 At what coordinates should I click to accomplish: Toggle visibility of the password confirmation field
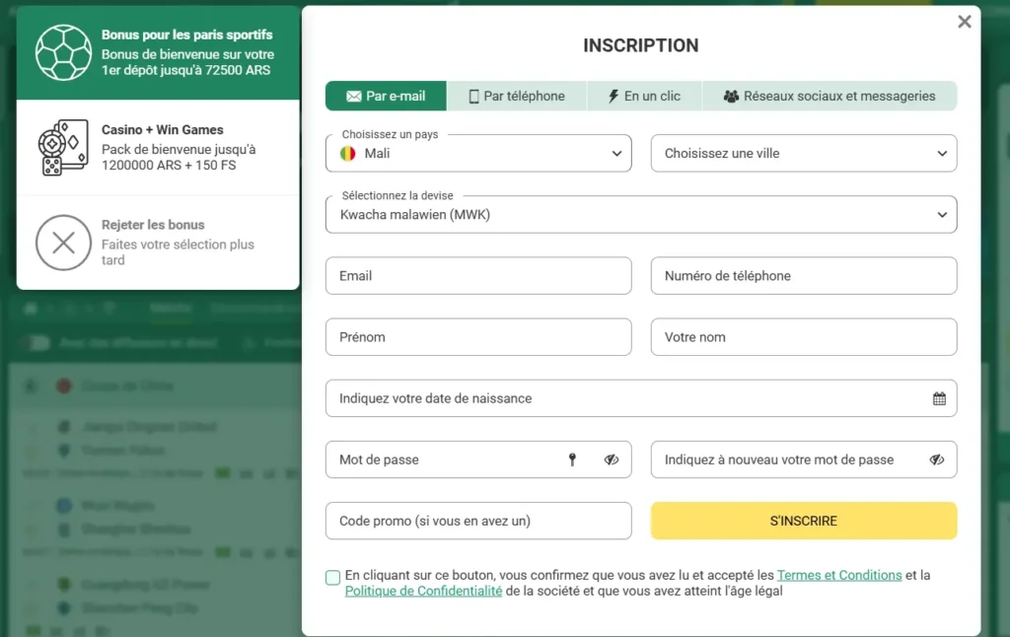[937, 460]
